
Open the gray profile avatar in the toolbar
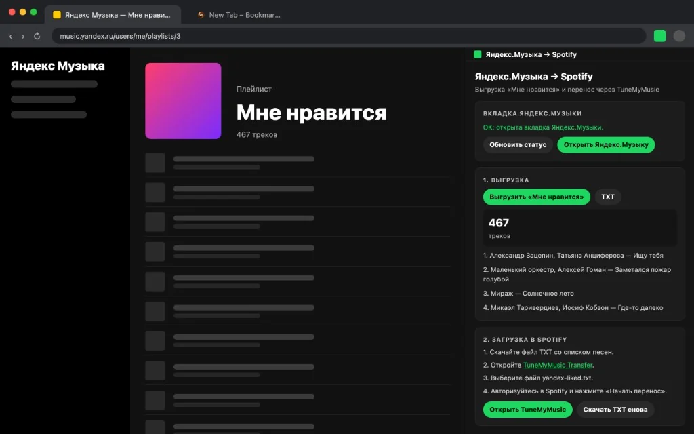coord(679,36)
